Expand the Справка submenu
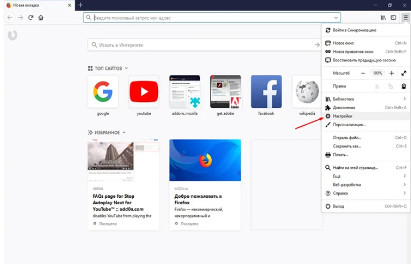Viewport: 411px width, 264px height. coord(366,193)
